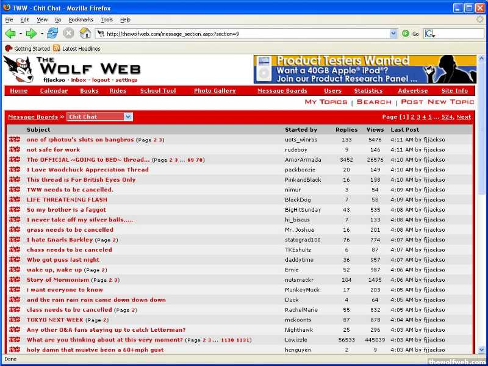Open the Bookmarks menu
This screenshot has width=488, height=366.
pos(81,20)
